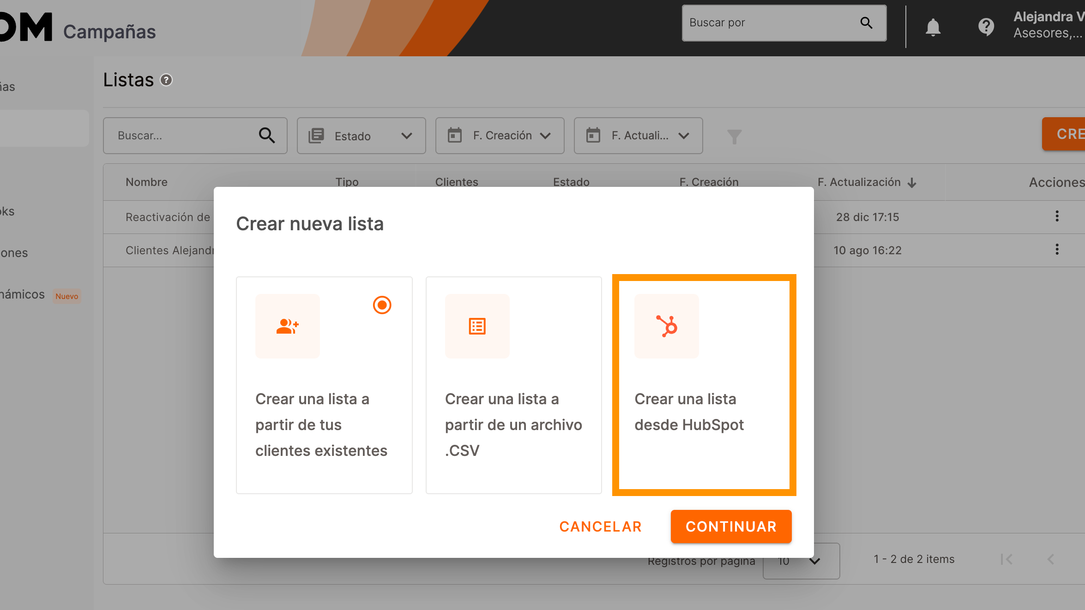Open the help question mark icon in header

pos(986,27)
